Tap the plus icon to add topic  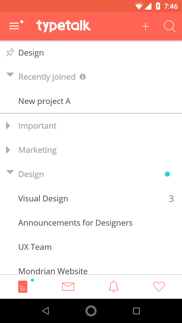click(146, 26)
